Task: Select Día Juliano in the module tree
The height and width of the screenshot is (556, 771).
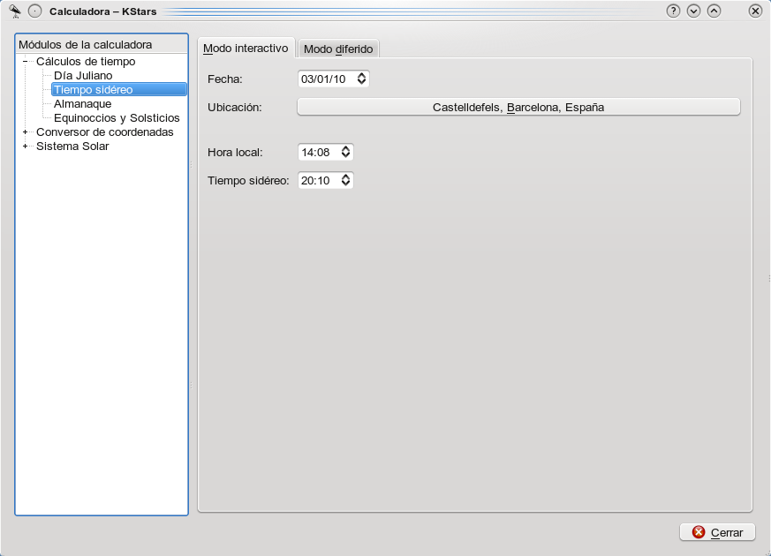Action: click(x=83, y=76)
